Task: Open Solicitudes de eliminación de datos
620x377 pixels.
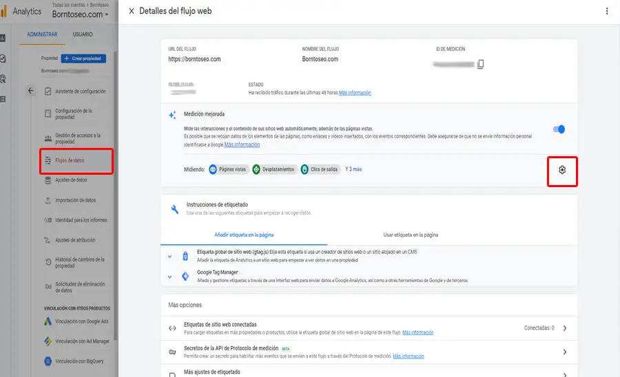Action: coord(75,287)
